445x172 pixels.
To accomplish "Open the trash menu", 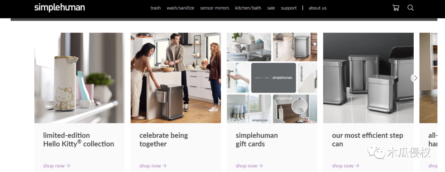I will (155, 8).
